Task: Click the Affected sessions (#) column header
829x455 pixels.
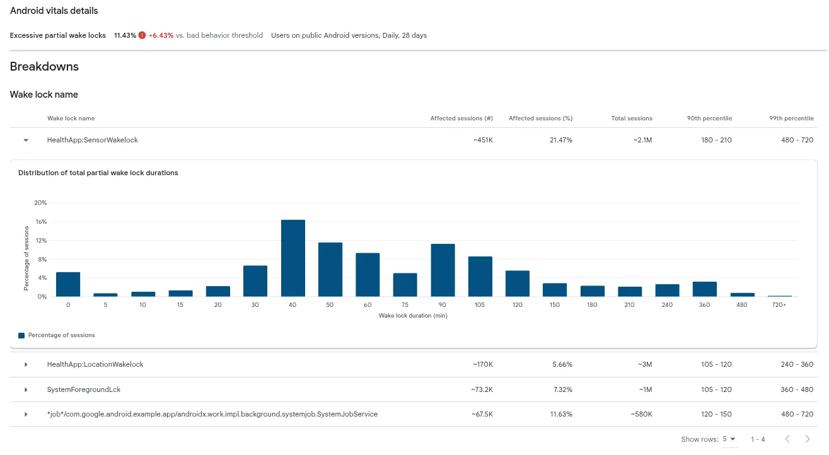Action: pyautogui.click(x=461, y=118)
